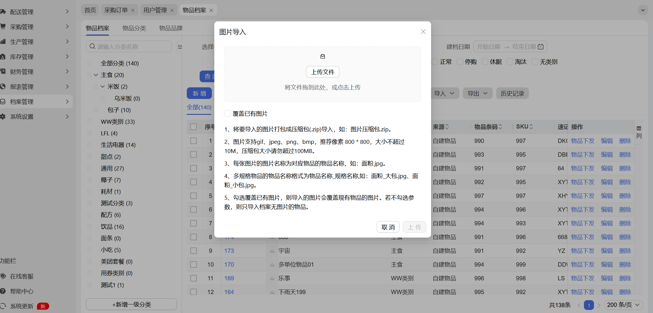Open the 200 条/页 page size dropdown

click(x=623, y=305)
